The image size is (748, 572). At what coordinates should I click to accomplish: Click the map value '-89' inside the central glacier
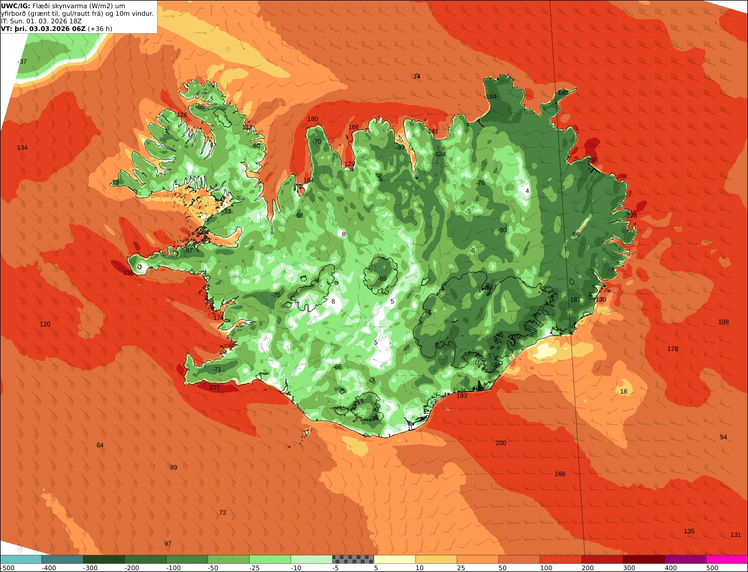point(382,278)
